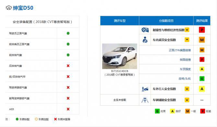Click the red X for 副驾驶席膝部气囊
217x127 pixels.
point(68,98)
